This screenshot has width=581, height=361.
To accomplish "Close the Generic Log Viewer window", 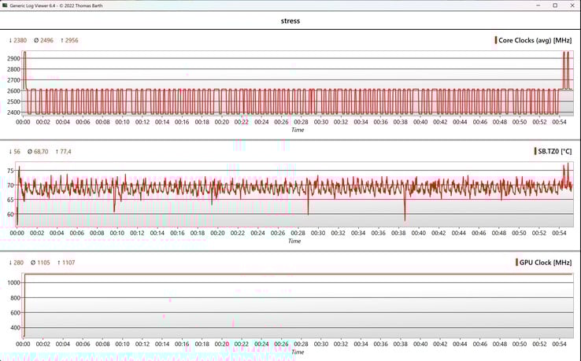I will coord(572,6).
